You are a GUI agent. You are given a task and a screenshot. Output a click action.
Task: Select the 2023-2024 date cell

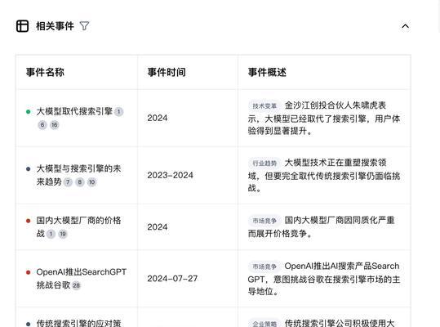(x=170, y=175)
